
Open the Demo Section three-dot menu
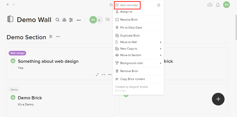coord(58,37)
